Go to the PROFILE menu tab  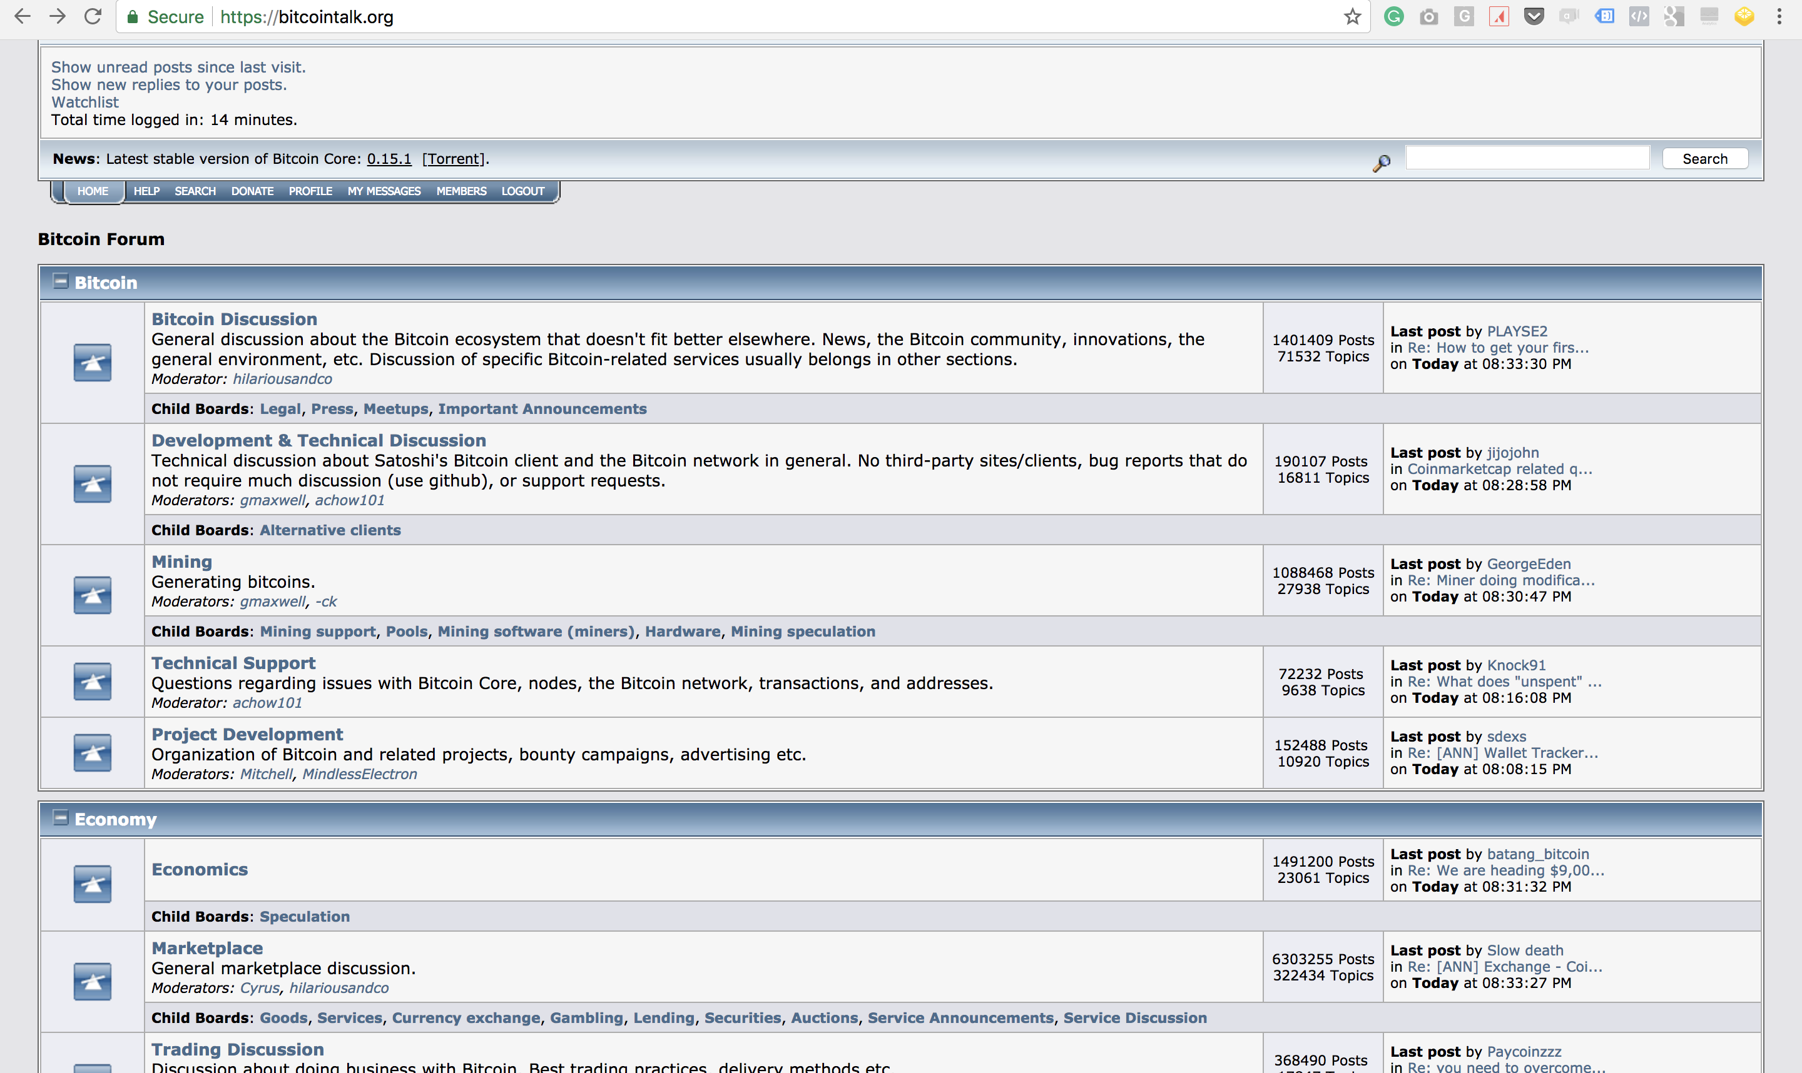click(x=310, y=191)
